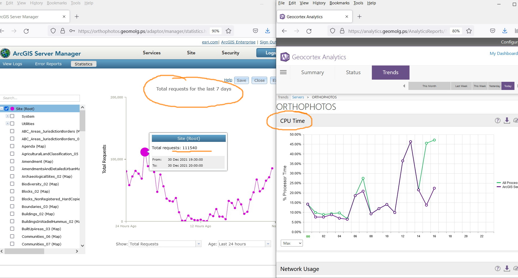Screen dimensions: 518x278
Task: Show site security lock info for orthophotos URL
Action: [x=63, y=31]
